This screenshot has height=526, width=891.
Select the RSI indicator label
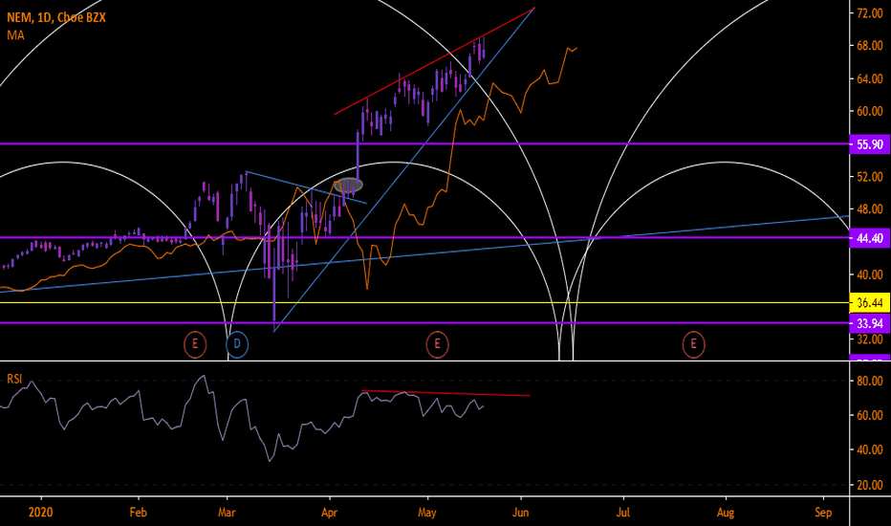(x=14, y=379)
